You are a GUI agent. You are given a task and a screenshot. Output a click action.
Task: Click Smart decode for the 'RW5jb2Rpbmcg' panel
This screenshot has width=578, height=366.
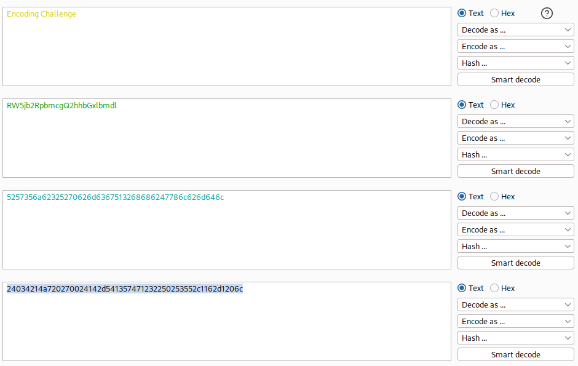click(x=516, y=172)
